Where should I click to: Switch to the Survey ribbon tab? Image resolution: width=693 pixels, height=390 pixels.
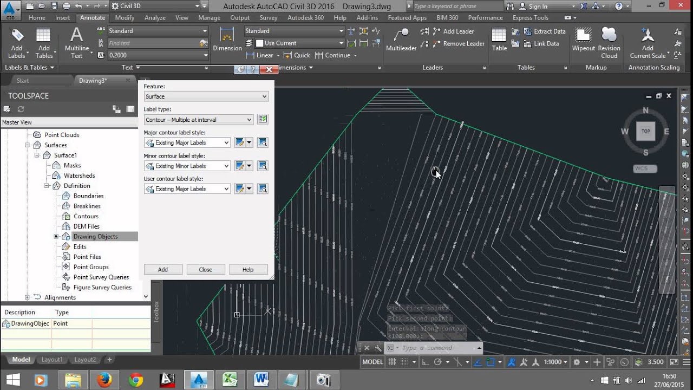coord(269,18)
